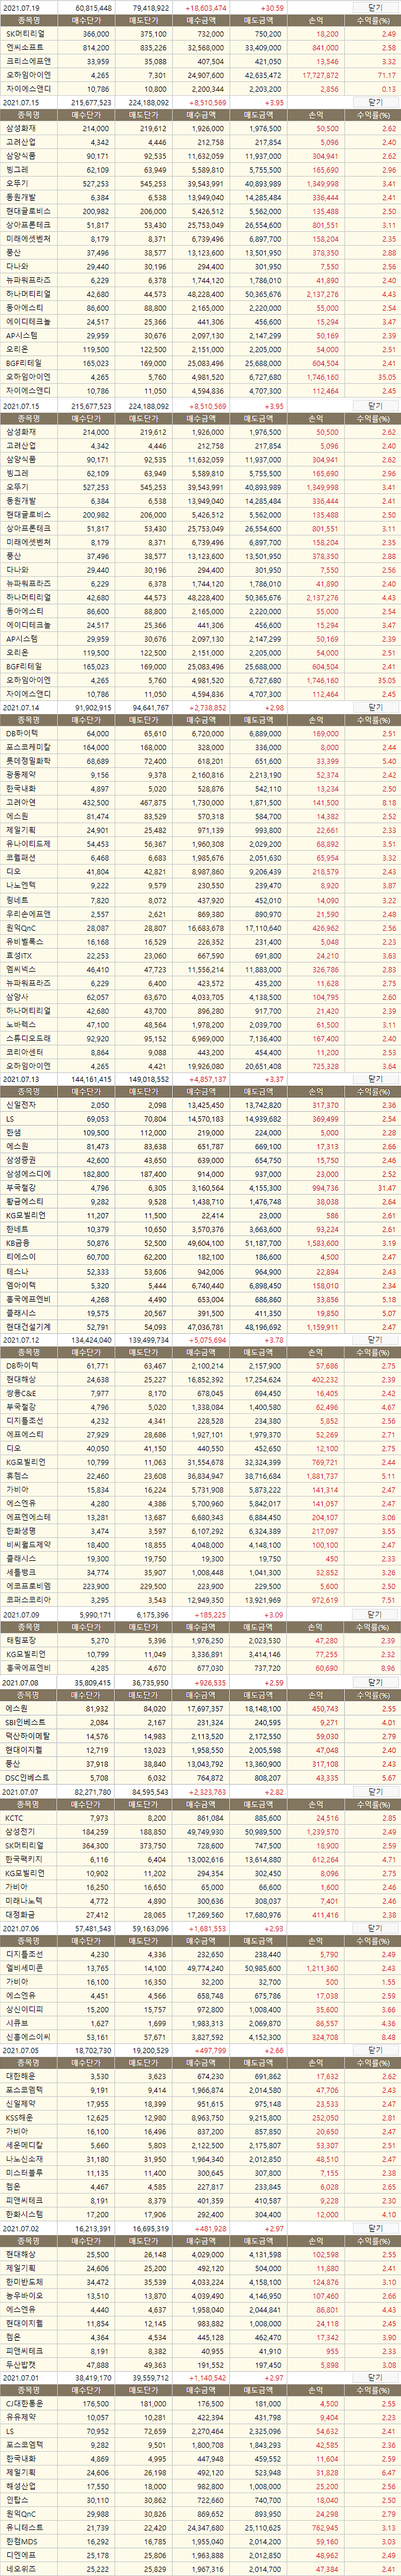The height and width of the screenshot is (2576, 401).
Task: Click the 엘비세미콘 stock name
Action: pyautogui.click(x=24, y=1968)
